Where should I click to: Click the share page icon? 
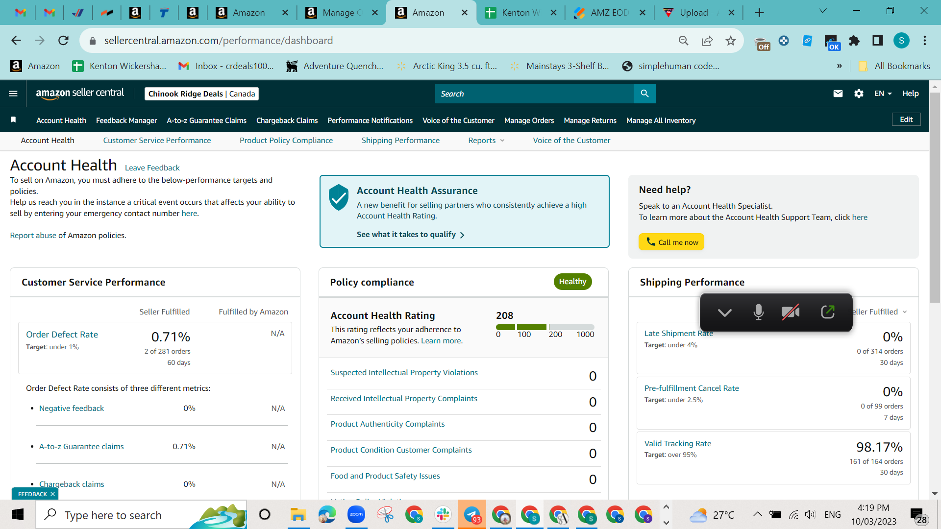[707, 41]
